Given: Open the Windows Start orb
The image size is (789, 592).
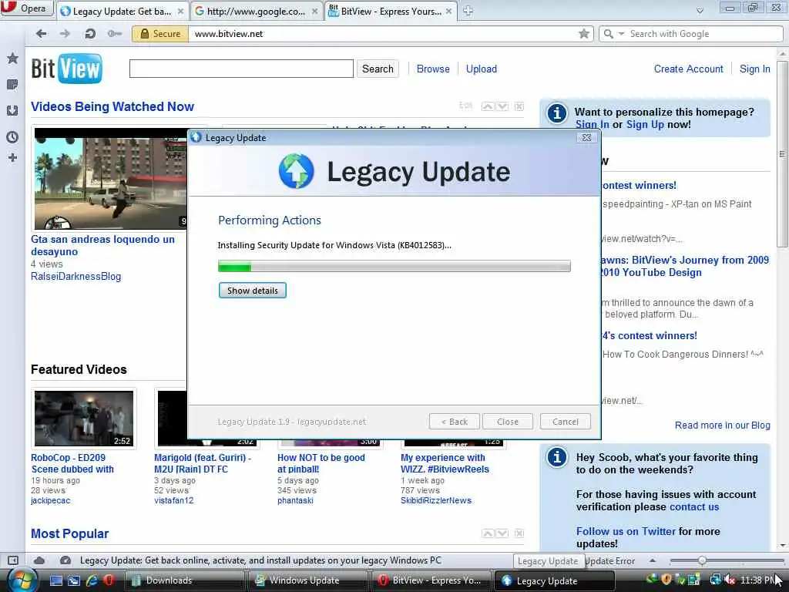Looking at the screenshot, I should [22, 580].
